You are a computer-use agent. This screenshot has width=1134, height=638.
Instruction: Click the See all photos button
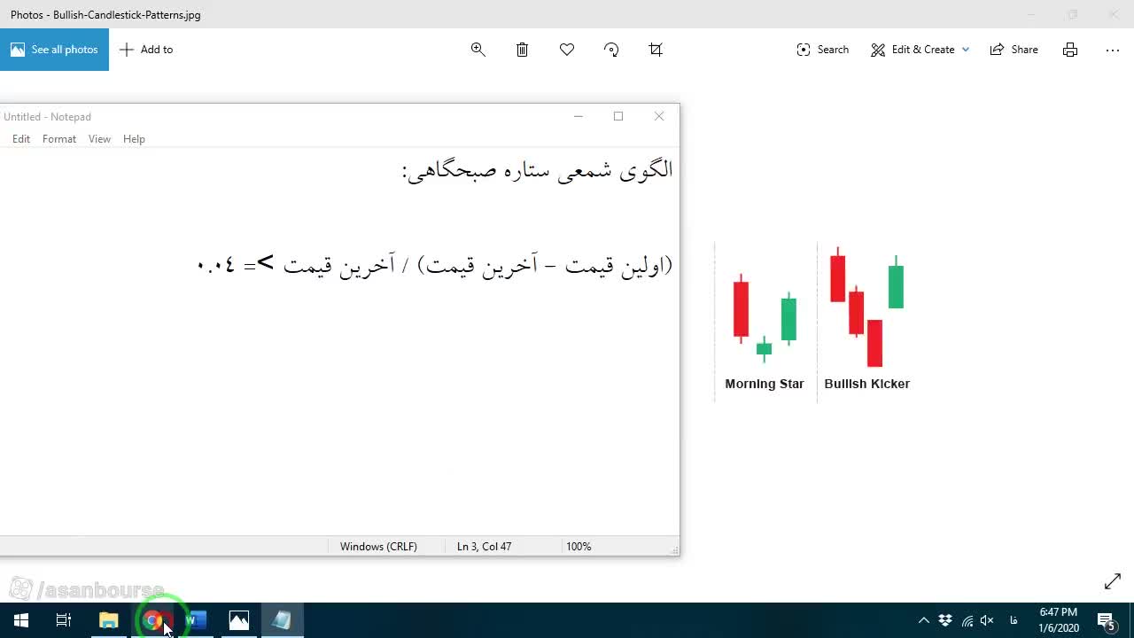tap(54, 50)
